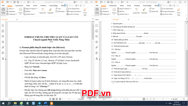
Task: Select Hand tool in File 2 window
Action: 3,11
